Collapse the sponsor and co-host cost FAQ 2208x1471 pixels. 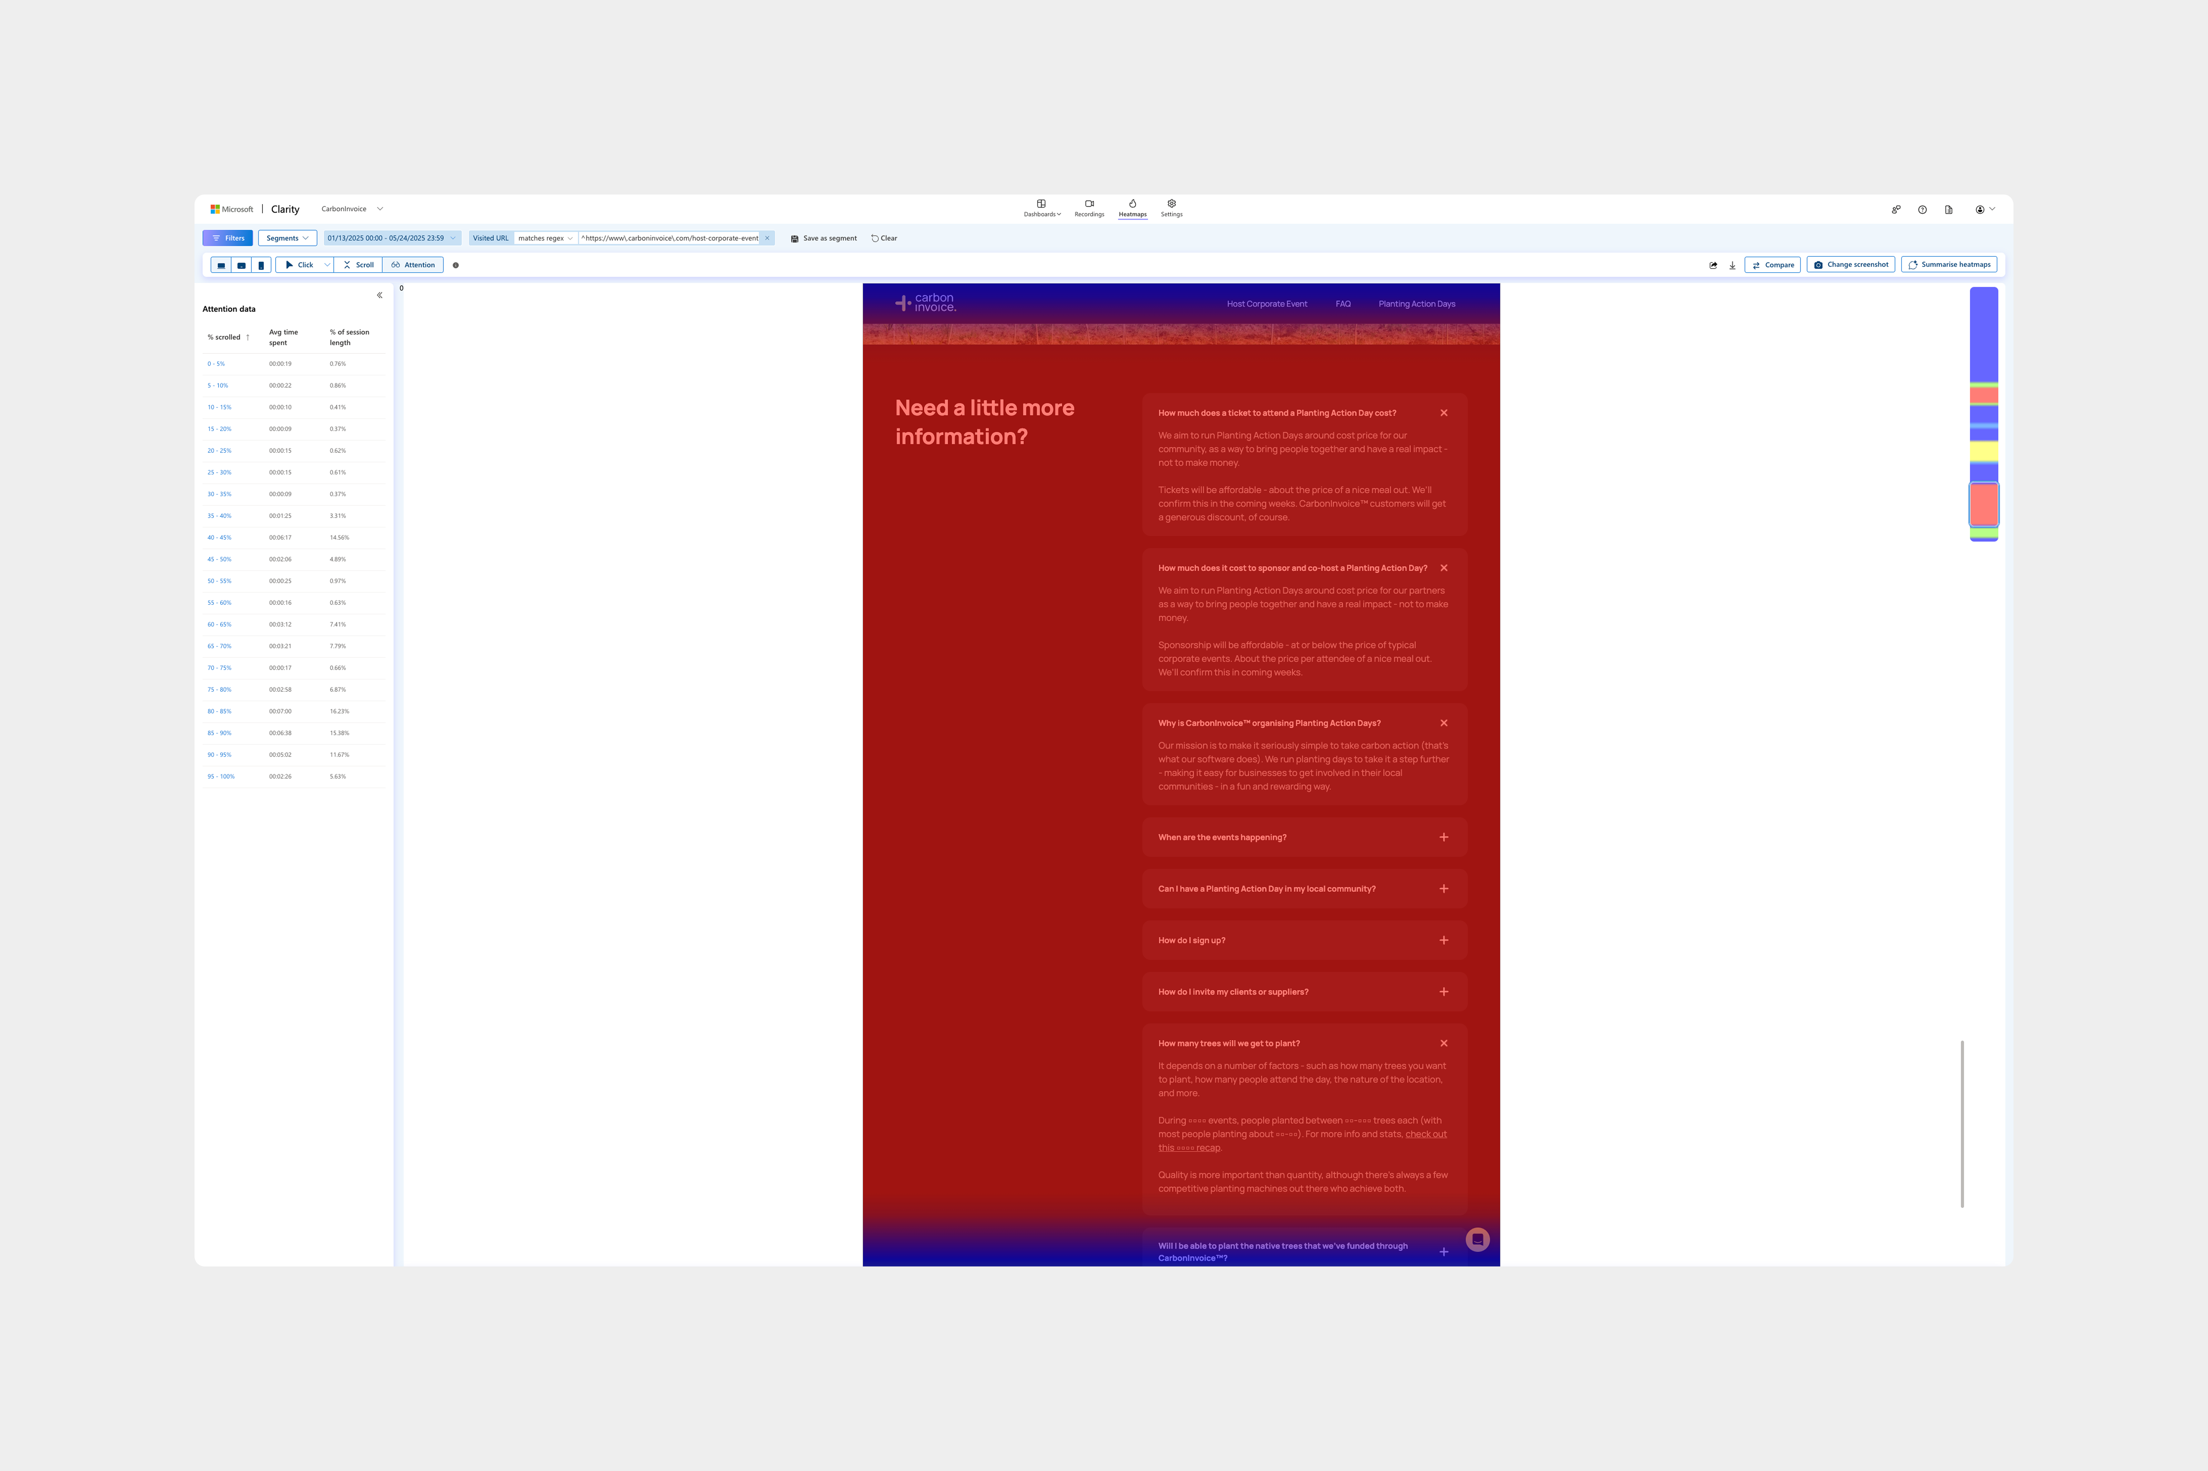coord(1443,568)
